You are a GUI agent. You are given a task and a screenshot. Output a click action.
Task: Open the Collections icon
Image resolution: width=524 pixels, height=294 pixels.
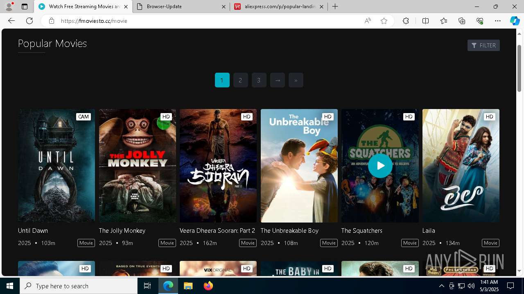click(462, 21)
